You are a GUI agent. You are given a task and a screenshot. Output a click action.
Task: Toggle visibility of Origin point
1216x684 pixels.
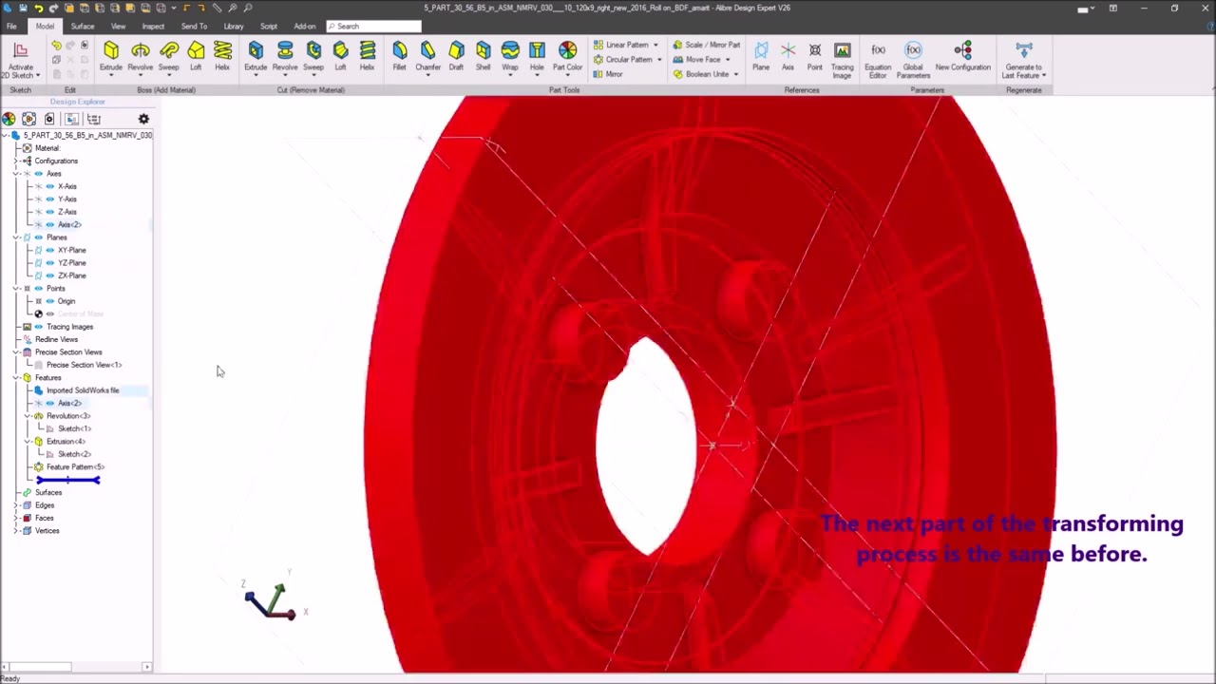pyautogui.click(x=50, y=301)
